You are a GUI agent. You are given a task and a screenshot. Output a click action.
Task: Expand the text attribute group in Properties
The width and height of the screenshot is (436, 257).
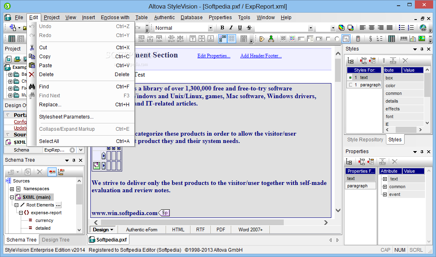385,179
